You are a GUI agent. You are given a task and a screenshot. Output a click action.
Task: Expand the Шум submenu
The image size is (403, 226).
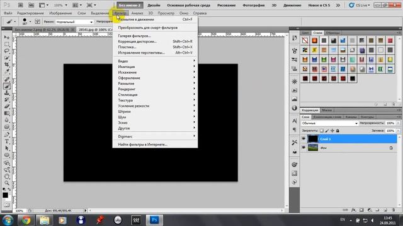click(x=155, y=117)
